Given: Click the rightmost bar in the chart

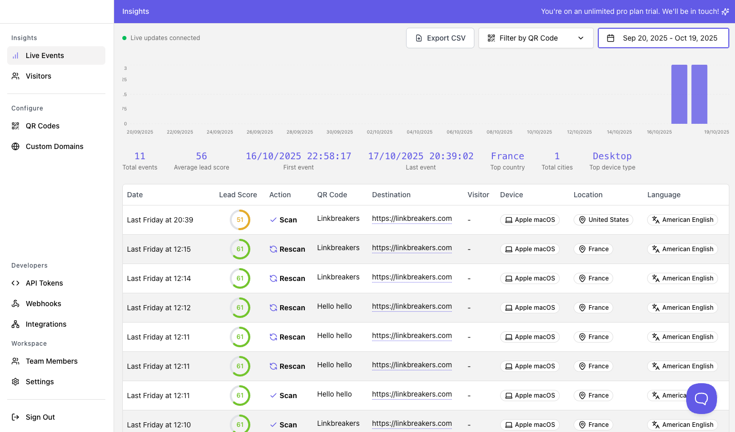Looking at the screenshot, I should (699, 94).
